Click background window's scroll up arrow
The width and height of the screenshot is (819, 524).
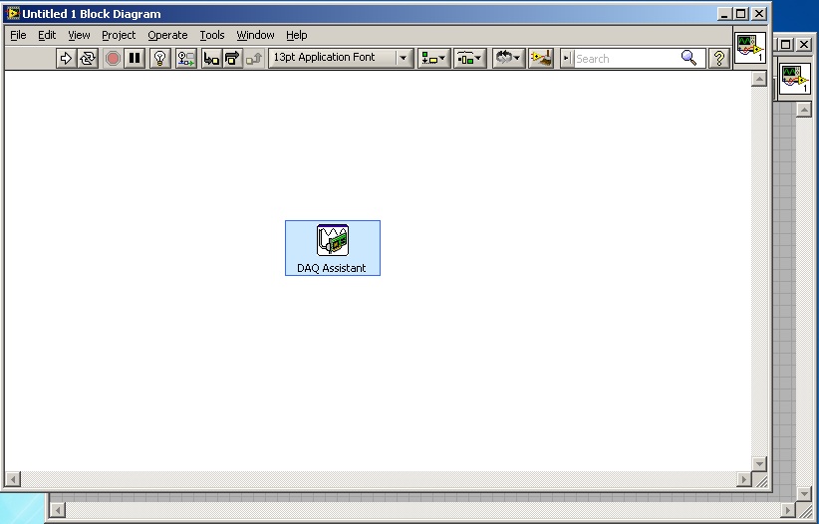(804, 110)
